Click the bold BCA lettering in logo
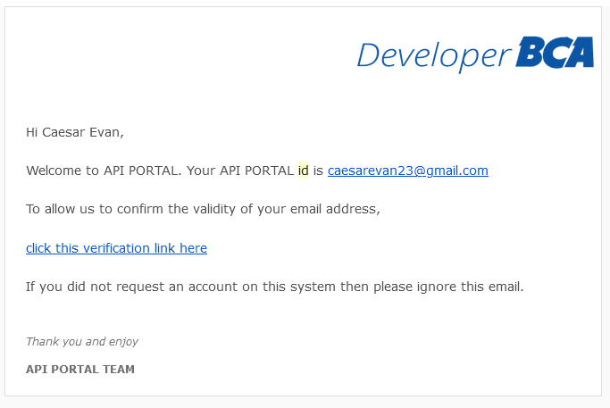The image size is (610, 408). click(556, 52)
